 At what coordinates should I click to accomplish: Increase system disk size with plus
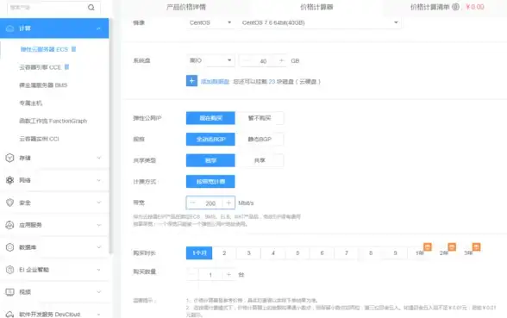pyautogui.click(x=281, y=60)
